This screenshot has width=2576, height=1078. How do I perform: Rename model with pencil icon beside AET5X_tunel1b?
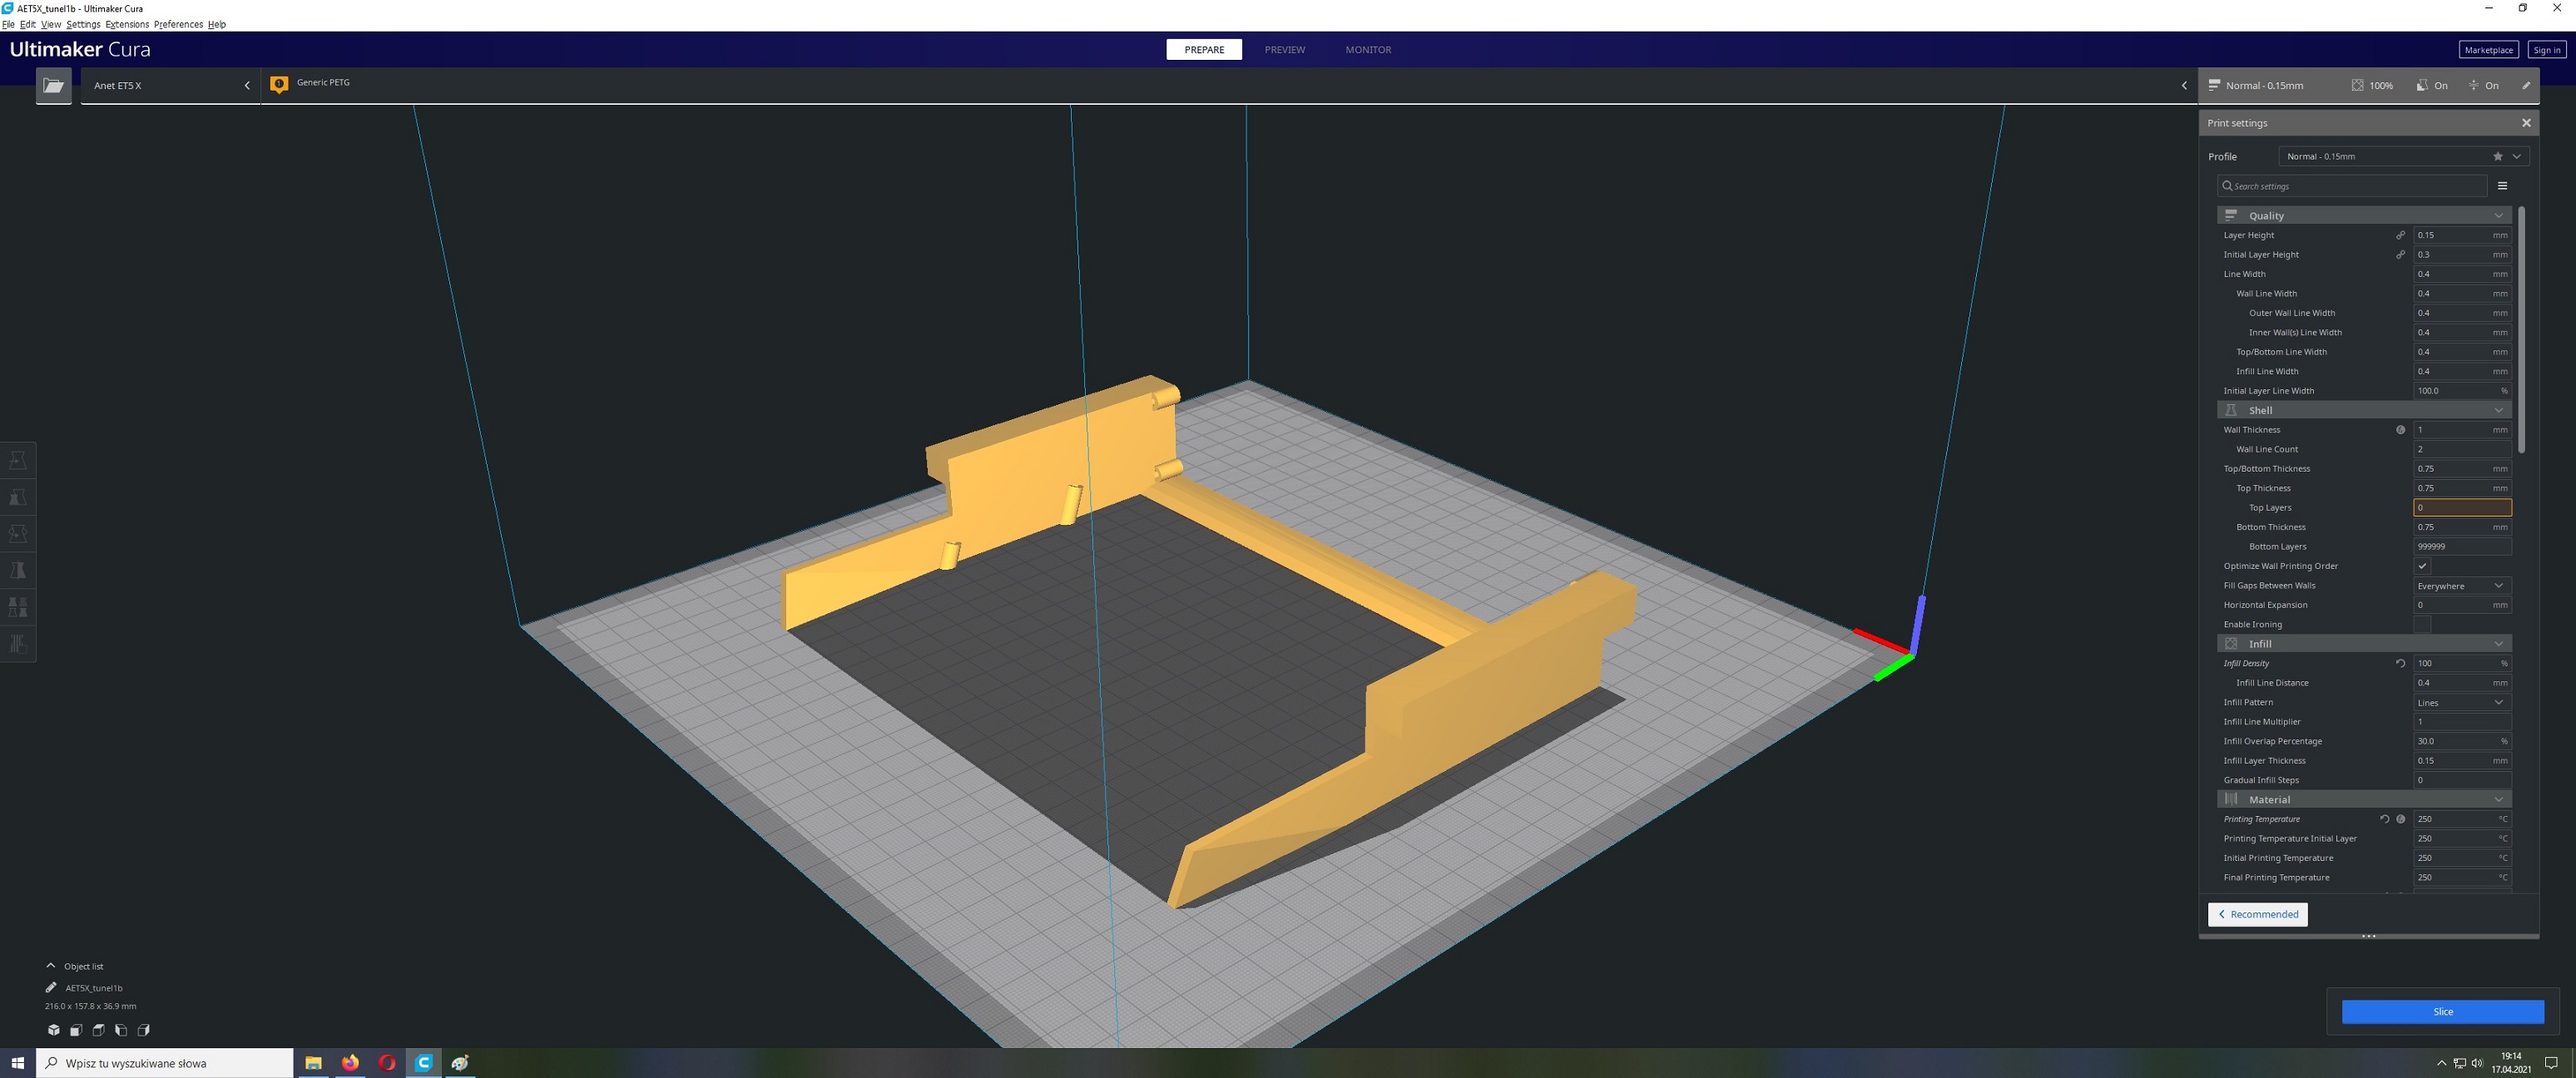tap(51, 988)
